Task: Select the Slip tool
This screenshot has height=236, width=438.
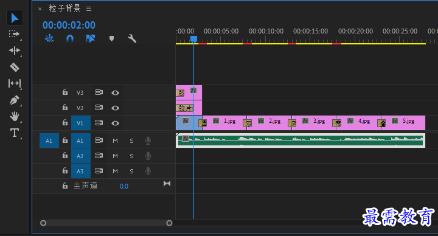Action: (14, 83)
